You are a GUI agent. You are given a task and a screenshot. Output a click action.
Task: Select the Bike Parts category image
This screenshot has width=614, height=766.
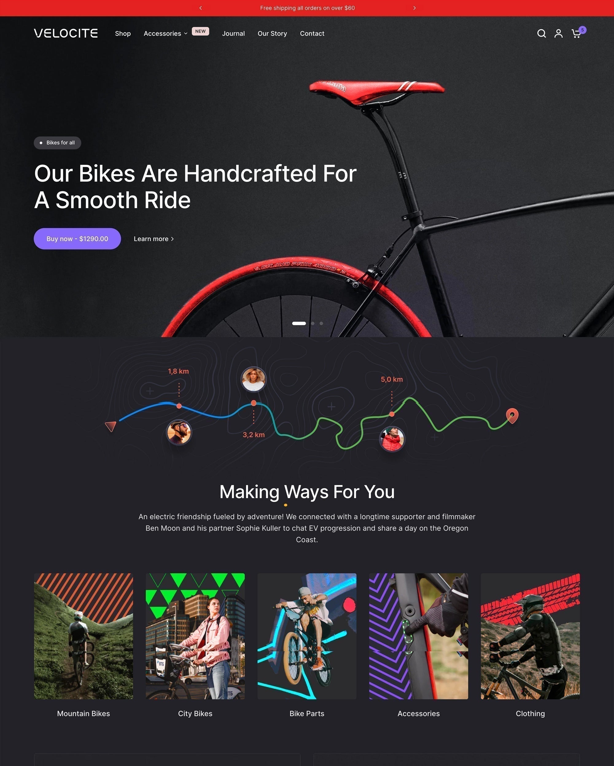(x=307, y=634)
